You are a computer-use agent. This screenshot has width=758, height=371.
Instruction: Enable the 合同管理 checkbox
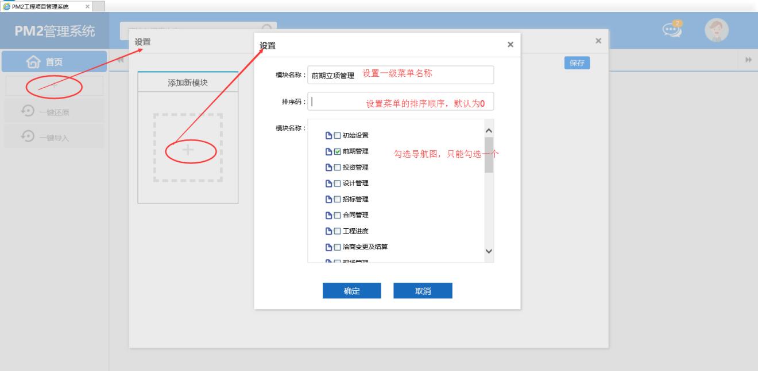click(338, 216)
